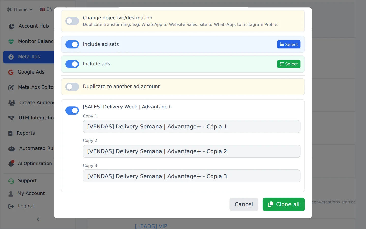Click the Google Ads G icon

[x=11, y=72]
